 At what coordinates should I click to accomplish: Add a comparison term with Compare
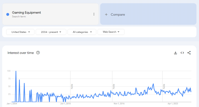pyautogui.click(x=148, y=14)
